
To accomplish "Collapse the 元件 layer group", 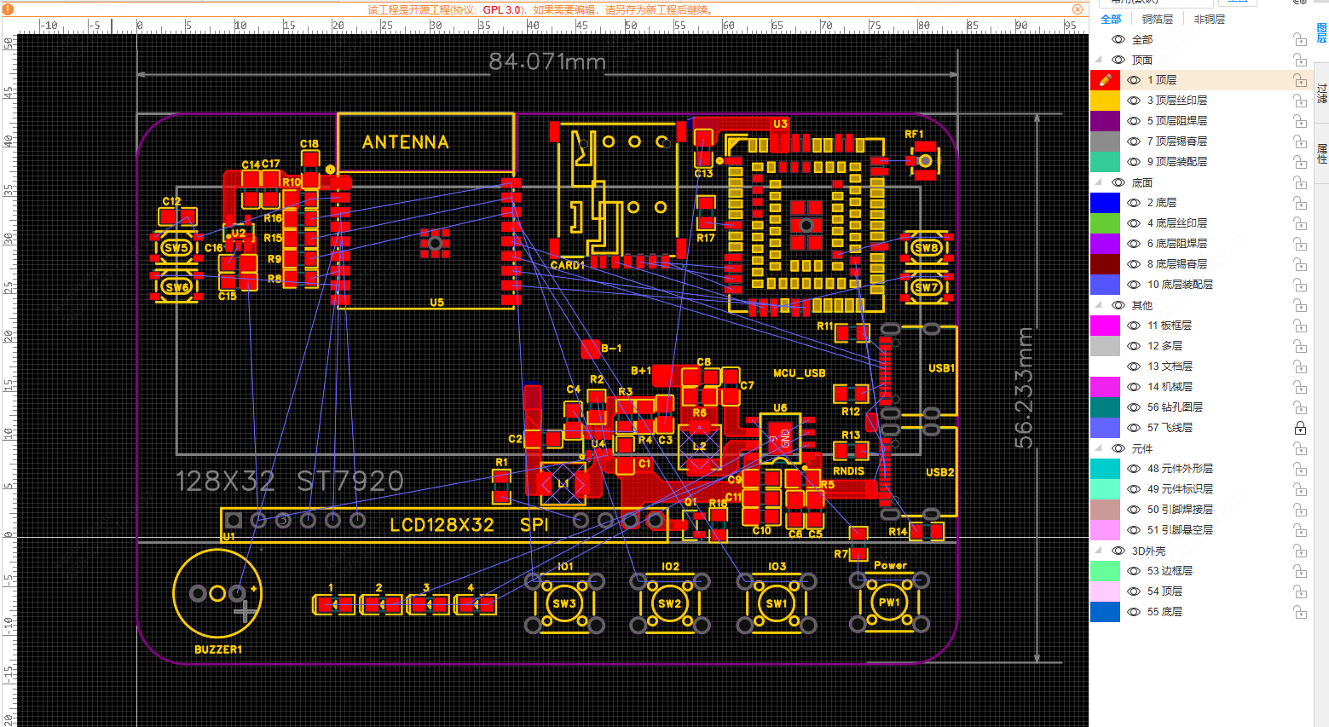I will coord(1099,448).
